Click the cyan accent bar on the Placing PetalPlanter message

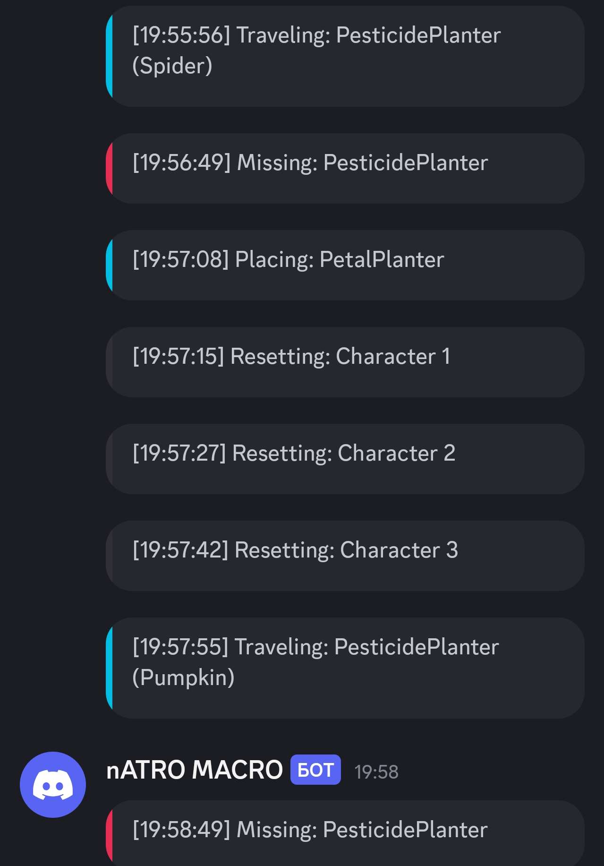click(x=111, y=266)
